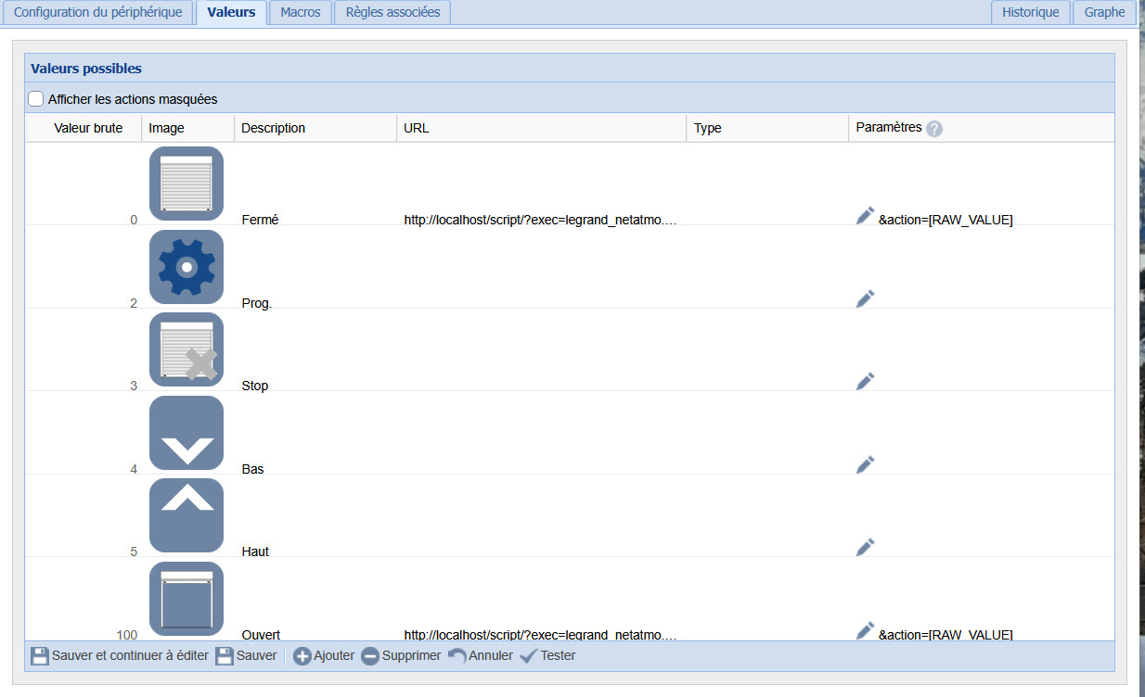Enable Afficher les actions masquées checkbox
This screenshot has height=697, width=1145.
coord(36,98)
